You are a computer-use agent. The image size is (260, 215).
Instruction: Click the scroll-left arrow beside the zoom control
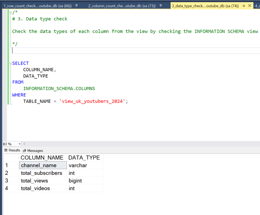(25, 144)
